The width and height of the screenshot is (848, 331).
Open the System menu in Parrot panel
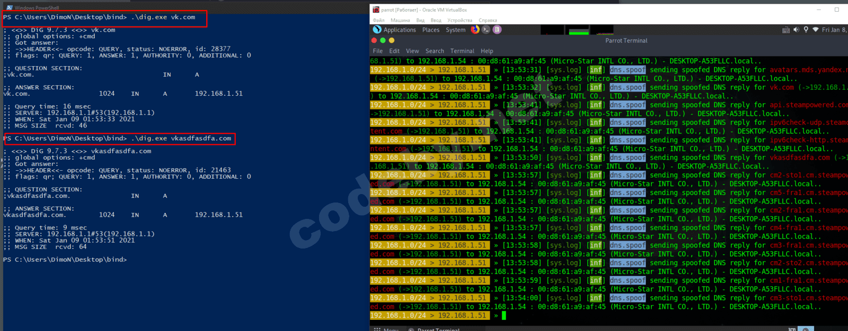tap(456, 30)
